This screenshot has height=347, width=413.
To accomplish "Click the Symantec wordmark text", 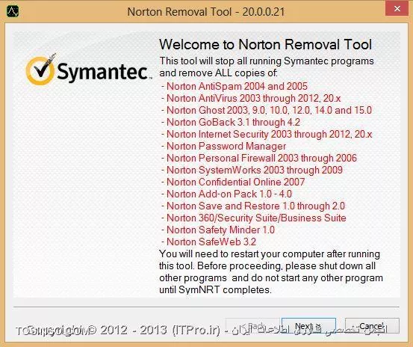I will click(103, 72).
